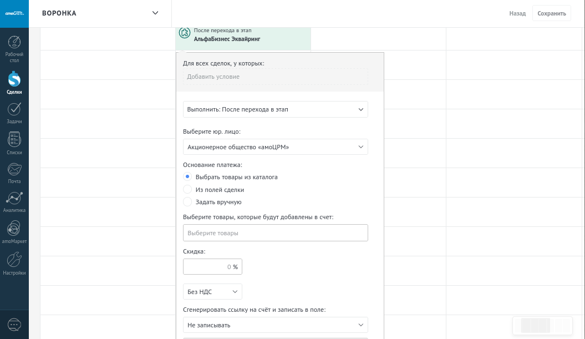Click the Сохранить button

tap(551, 13)
